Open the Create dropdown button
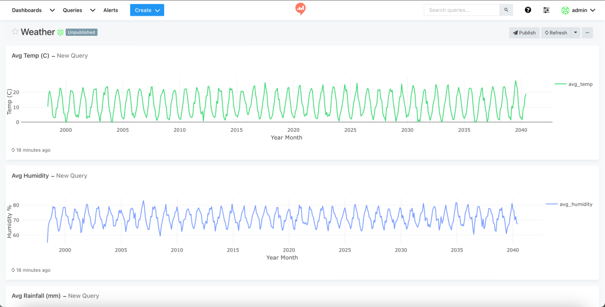This screenshot has width=605, height=307. 147,10
